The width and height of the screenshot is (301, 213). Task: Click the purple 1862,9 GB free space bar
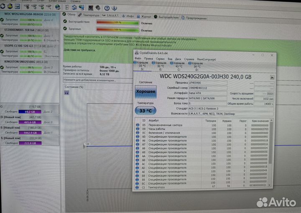[x=30, y=133]
